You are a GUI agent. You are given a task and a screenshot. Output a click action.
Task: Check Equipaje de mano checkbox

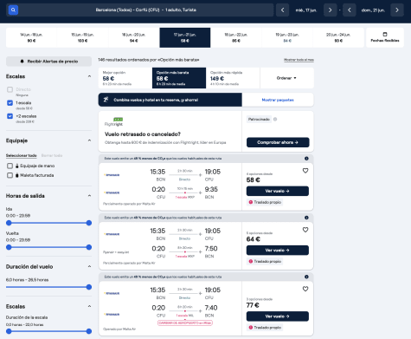click(10, 166)
